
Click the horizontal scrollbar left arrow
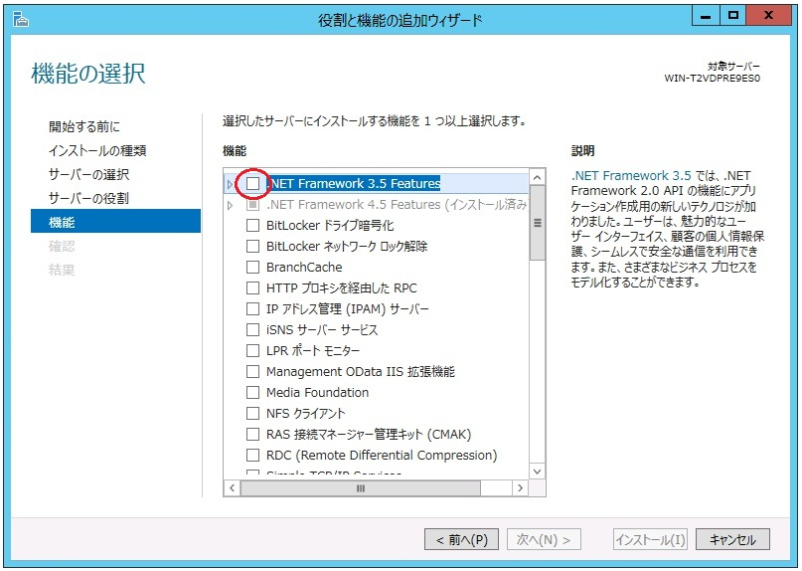pyautogui.click(x=233, y=488)
